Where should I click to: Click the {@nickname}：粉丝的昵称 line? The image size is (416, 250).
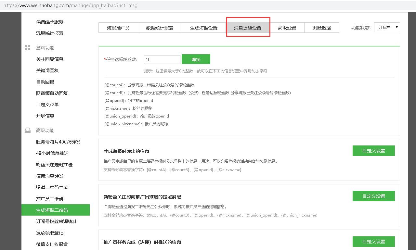click(128, 108)
